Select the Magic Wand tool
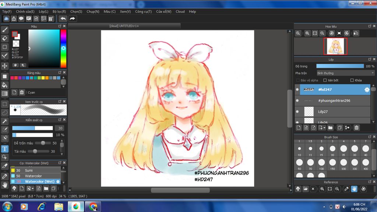Viewport: 377px width, 212px height. (5, 121)
